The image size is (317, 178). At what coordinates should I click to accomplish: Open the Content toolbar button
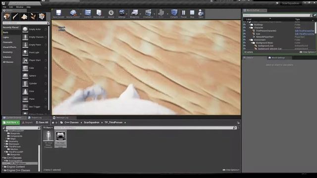pyautogui.click(x=88, y=14)
